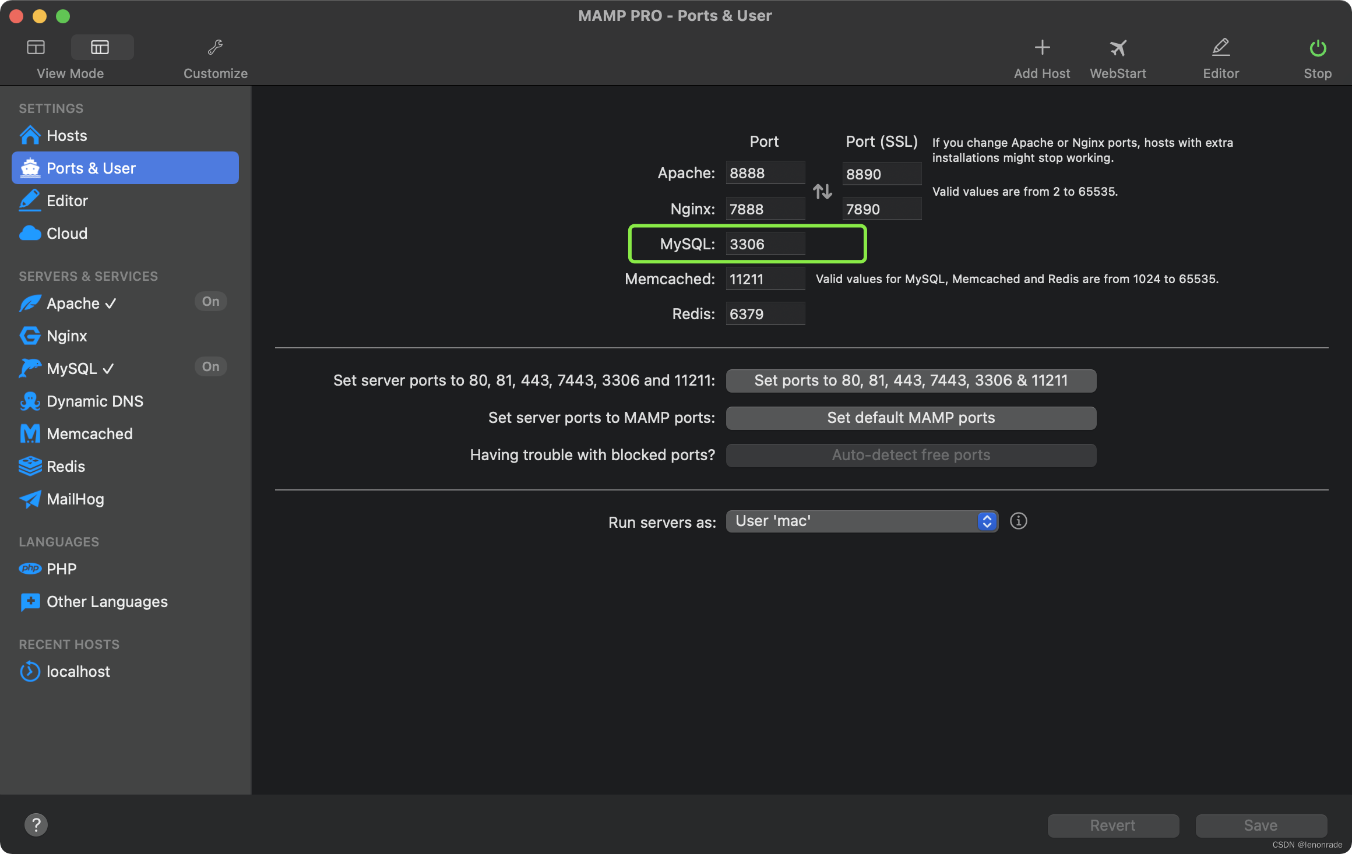Click the "Having trouble with blocked ports?" label
The height and width of the screenshot is (854, 1352).
point(592,455)
